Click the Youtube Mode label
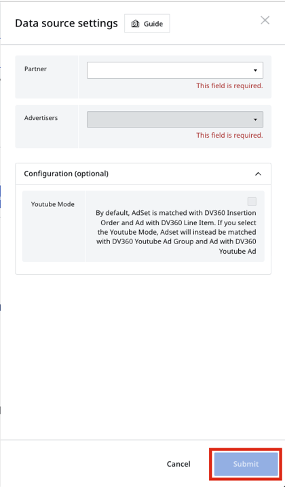The width and height of the screenshot is (285, 487). [53, 204]
